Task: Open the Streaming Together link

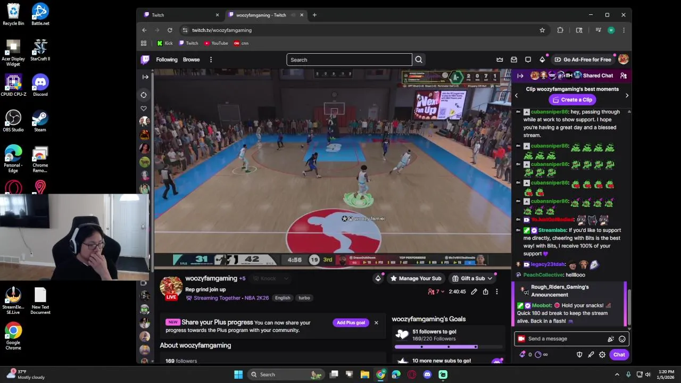Action: tap(217, 298)
